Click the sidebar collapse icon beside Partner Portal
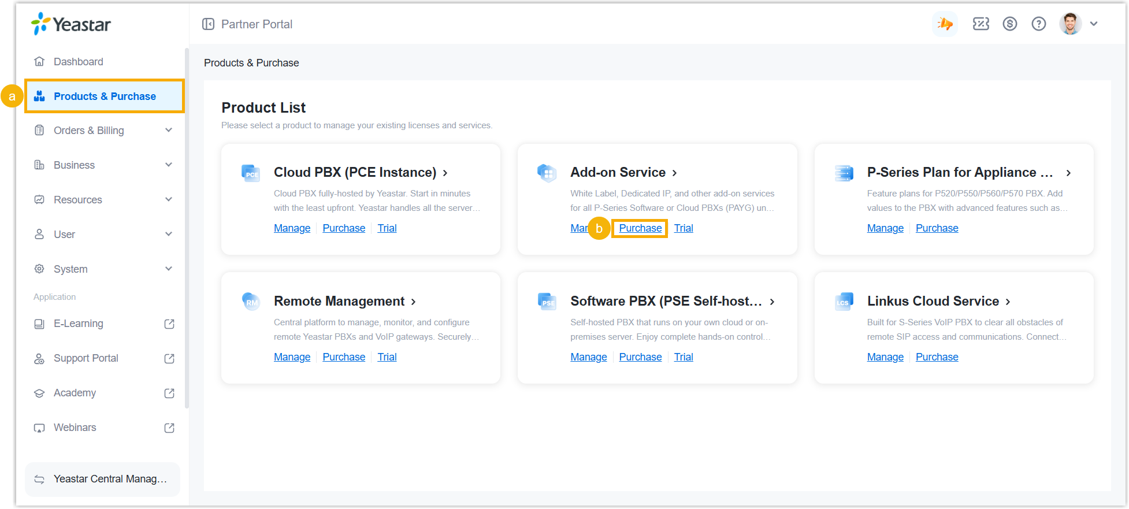Viewport: 1129px width, 509px height. (208, 24)
